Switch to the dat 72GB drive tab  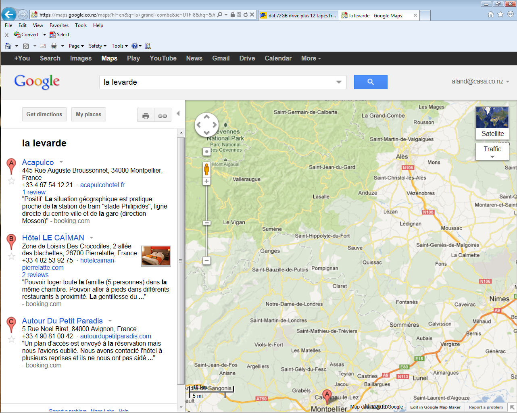[x=298, y=15]
